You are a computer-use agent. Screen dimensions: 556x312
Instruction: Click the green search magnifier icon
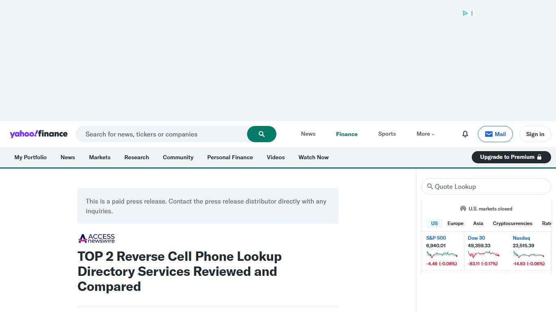coord(261,134)
